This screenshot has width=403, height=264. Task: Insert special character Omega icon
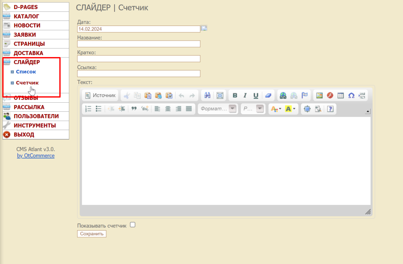351,96
